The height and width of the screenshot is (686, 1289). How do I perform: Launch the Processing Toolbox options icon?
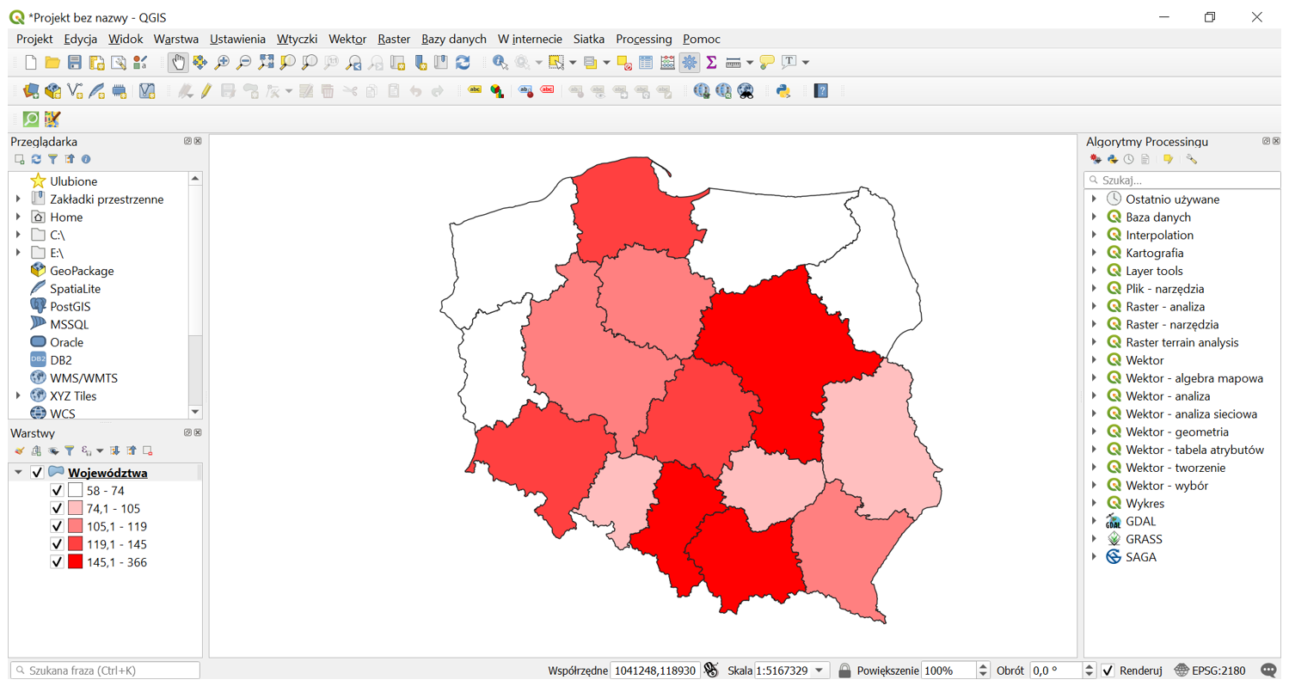click(x=1192, y=159)
